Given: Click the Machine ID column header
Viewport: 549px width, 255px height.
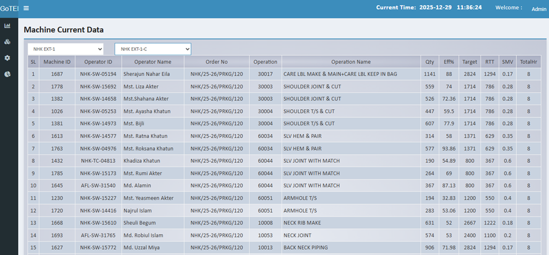Looking at the screenshot, I should (57, 62).
